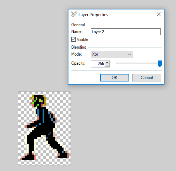The width and height of the screenshot is (176, 171).
Task: Open the blending Mode dropdown
Action: click(x=112, y=54)
